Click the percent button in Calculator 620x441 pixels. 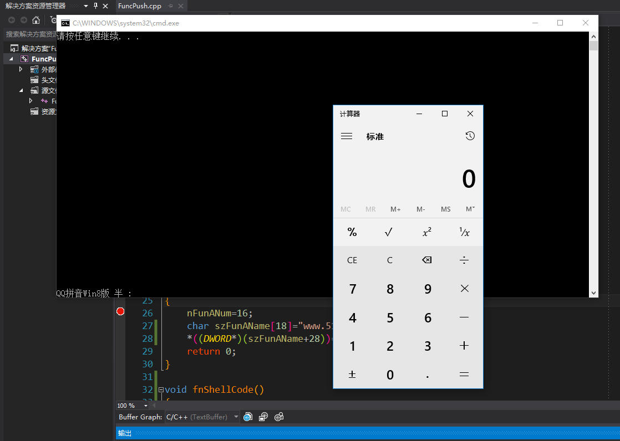pyautogui.click(x=352, y=232)
